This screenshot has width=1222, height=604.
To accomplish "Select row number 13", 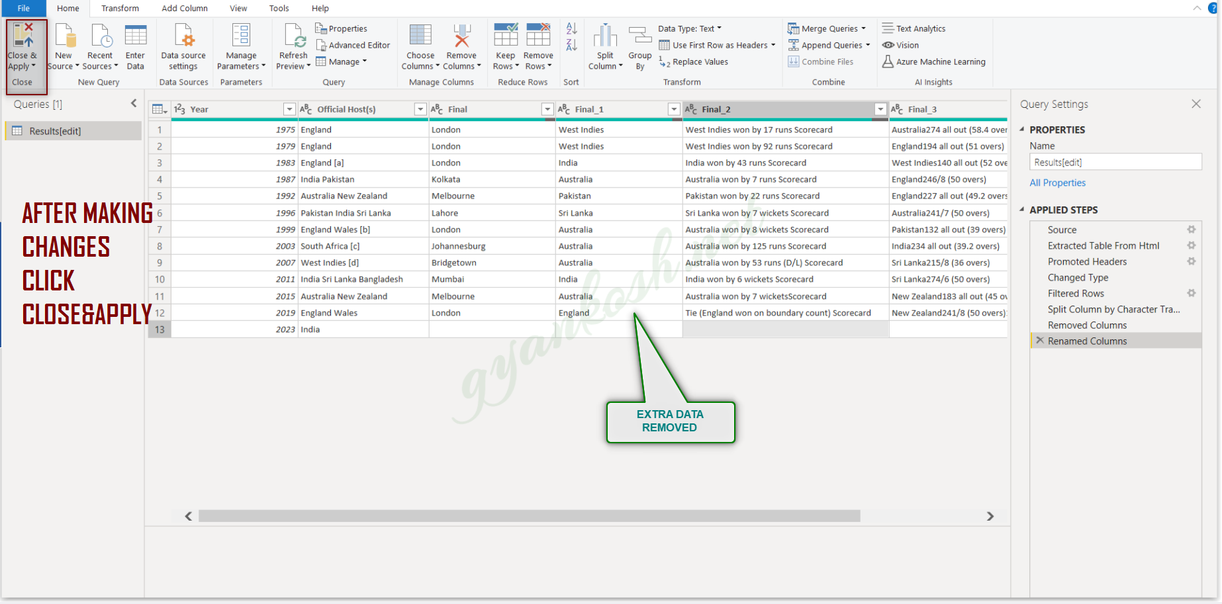I will [x=160, y=329].
